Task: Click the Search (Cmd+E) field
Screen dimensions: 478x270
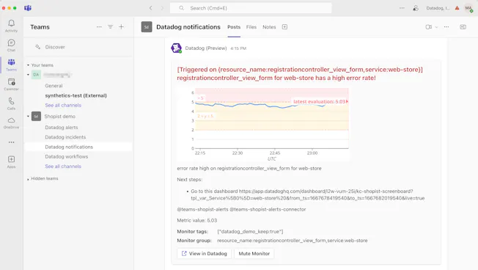Action: point(251,8)
